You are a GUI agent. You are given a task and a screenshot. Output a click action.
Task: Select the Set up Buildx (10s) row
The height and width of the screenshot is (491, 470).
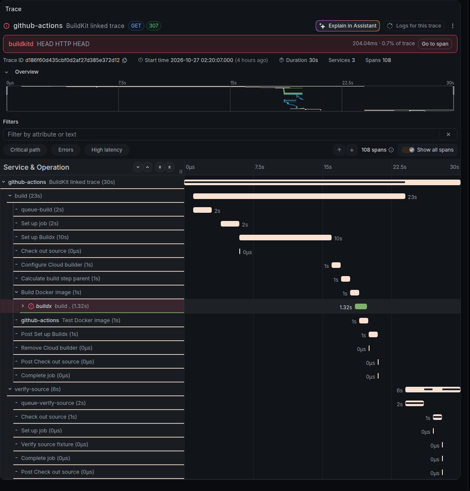point(98,237)
